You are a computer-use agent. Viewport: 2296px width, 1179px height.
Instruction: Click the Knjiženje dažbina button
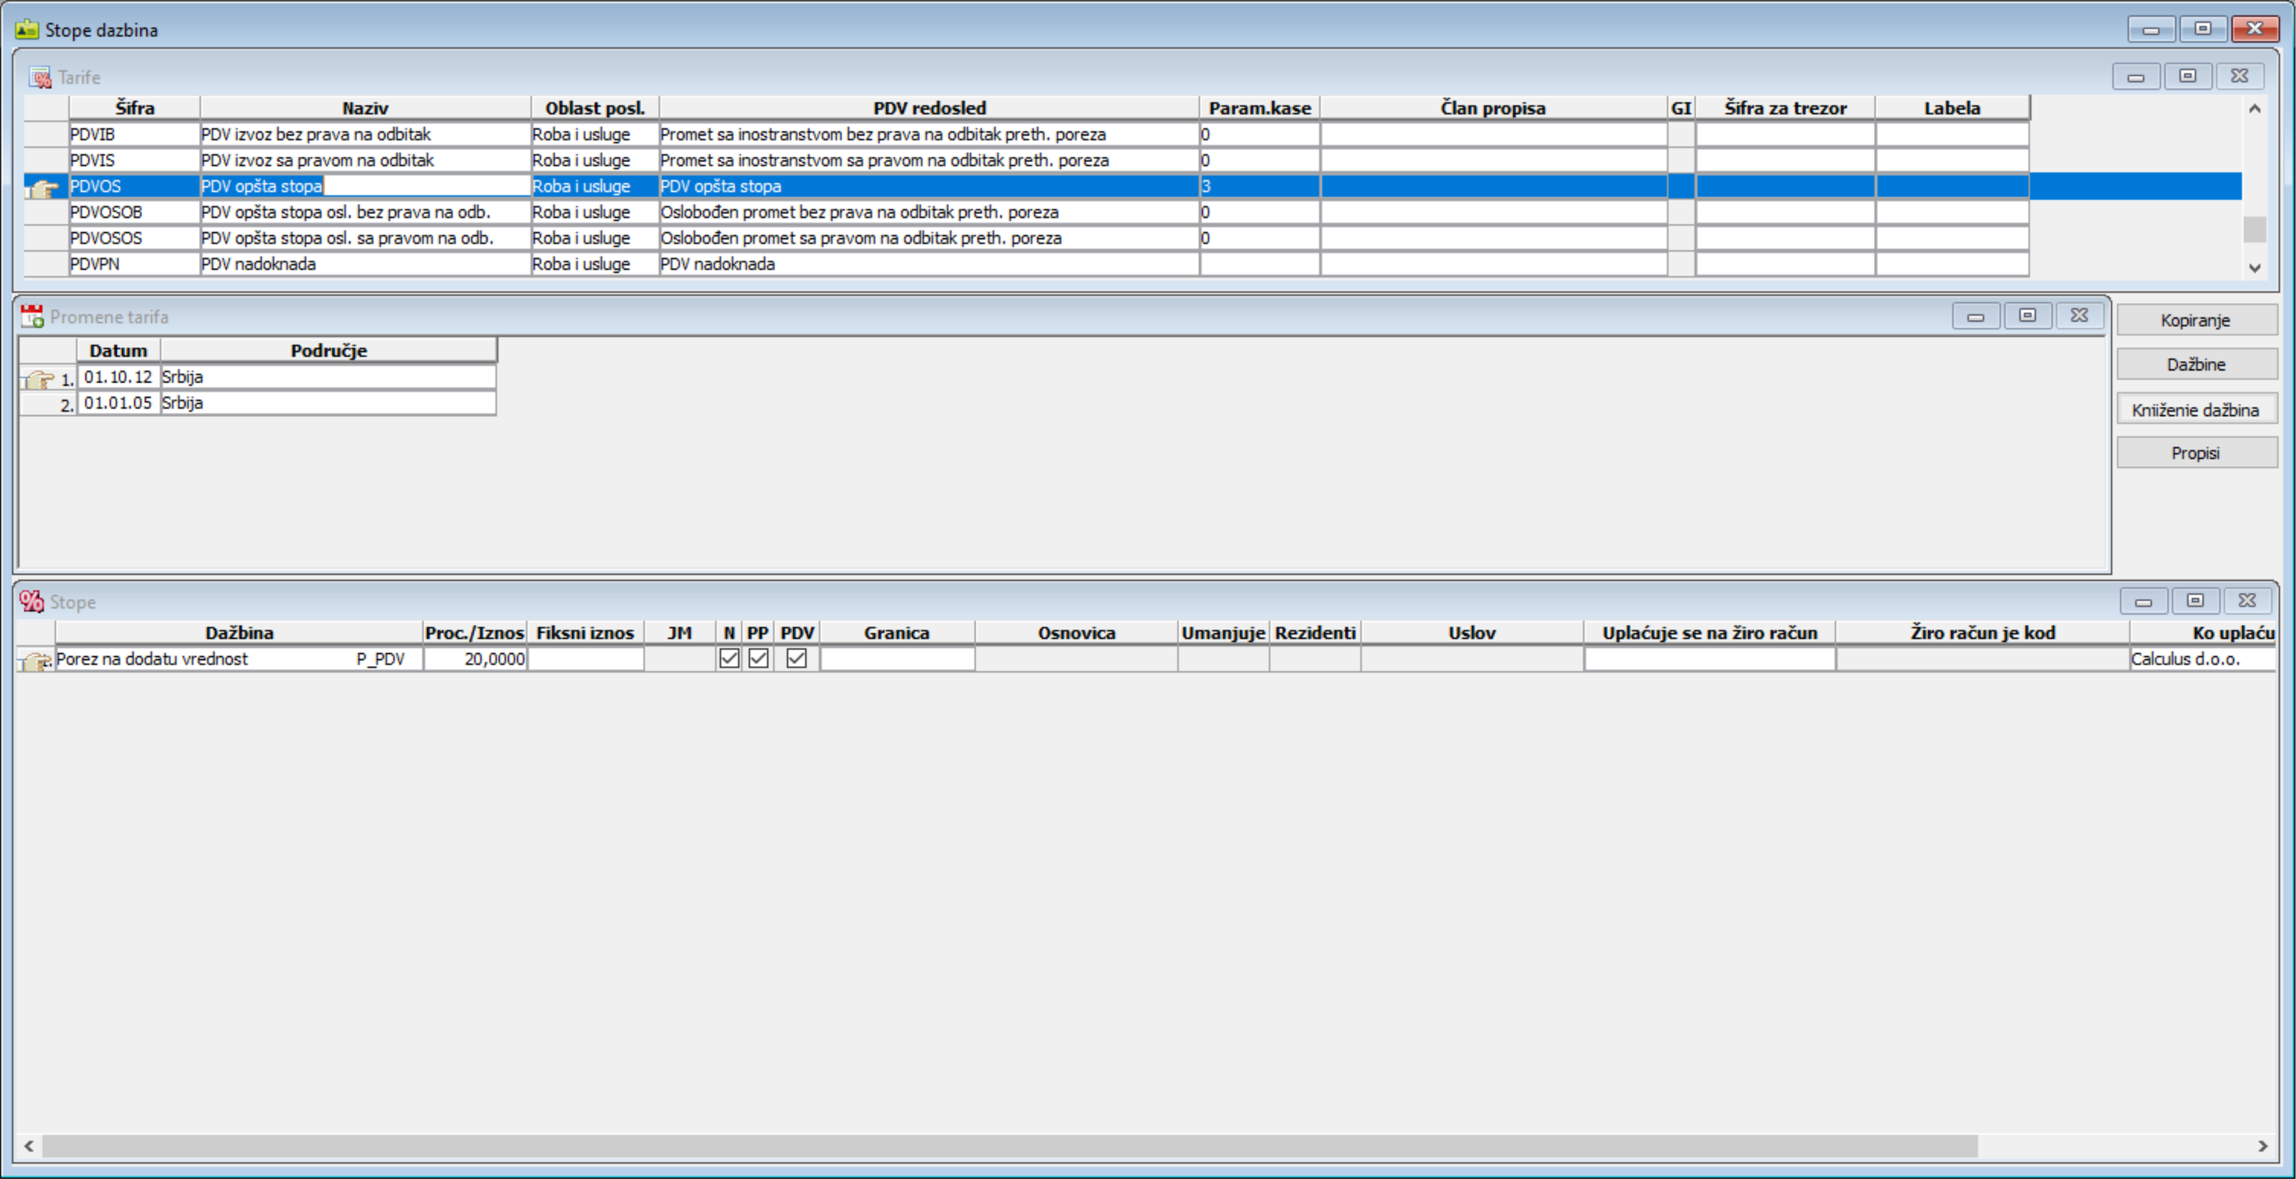[x=2196, y=410]
